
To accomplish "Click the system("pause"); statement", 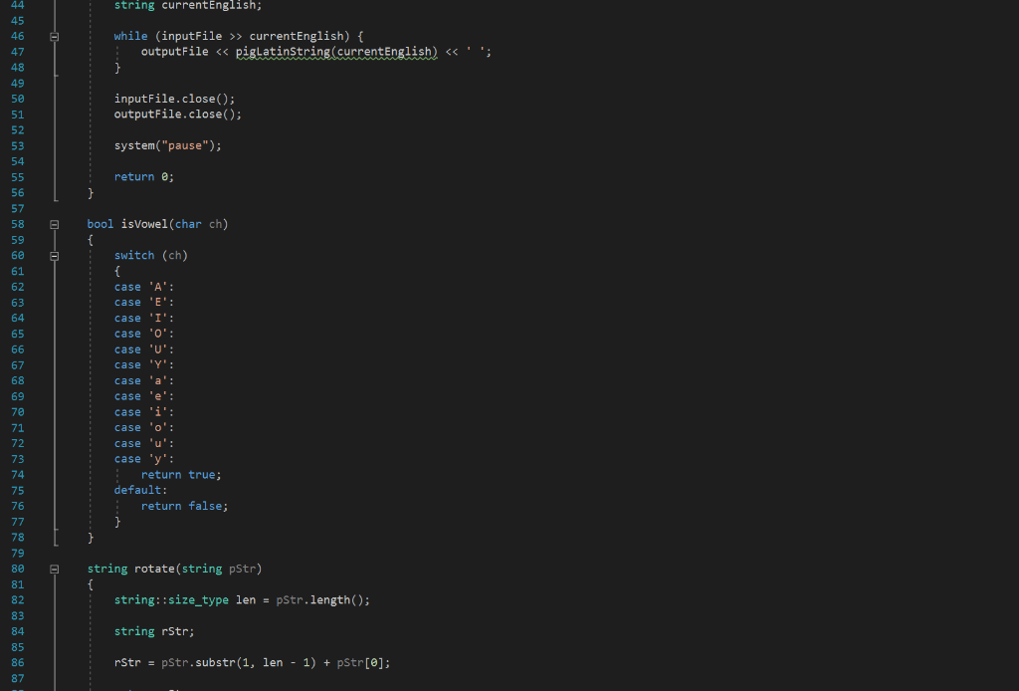I will [x=167, y=145].
